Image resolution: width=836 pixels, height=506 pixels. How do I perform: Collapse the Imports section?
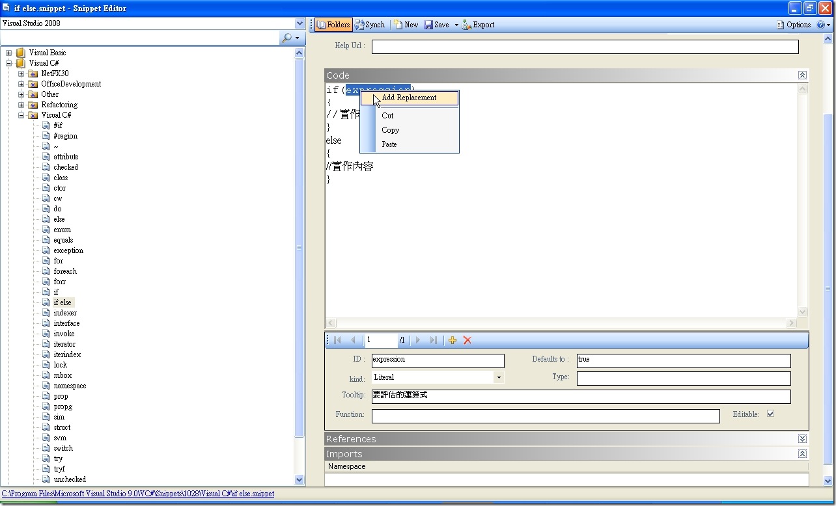pos(802,454)
